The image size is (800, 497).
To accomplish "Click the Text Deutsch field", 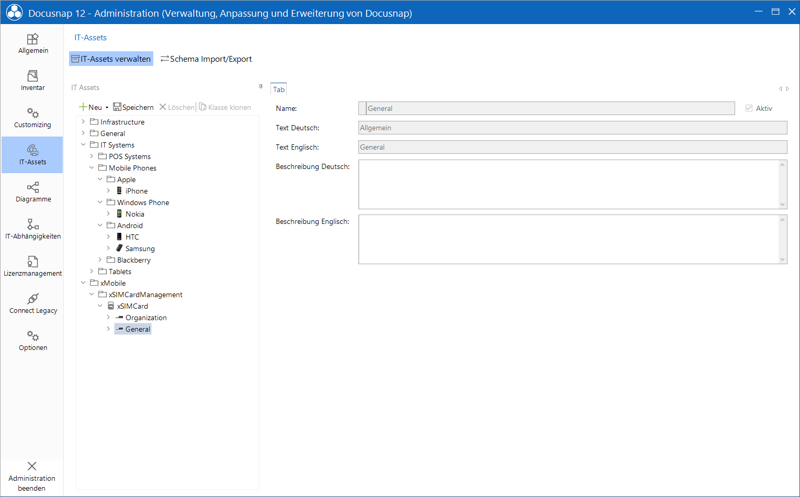I will tap(573, 128).
